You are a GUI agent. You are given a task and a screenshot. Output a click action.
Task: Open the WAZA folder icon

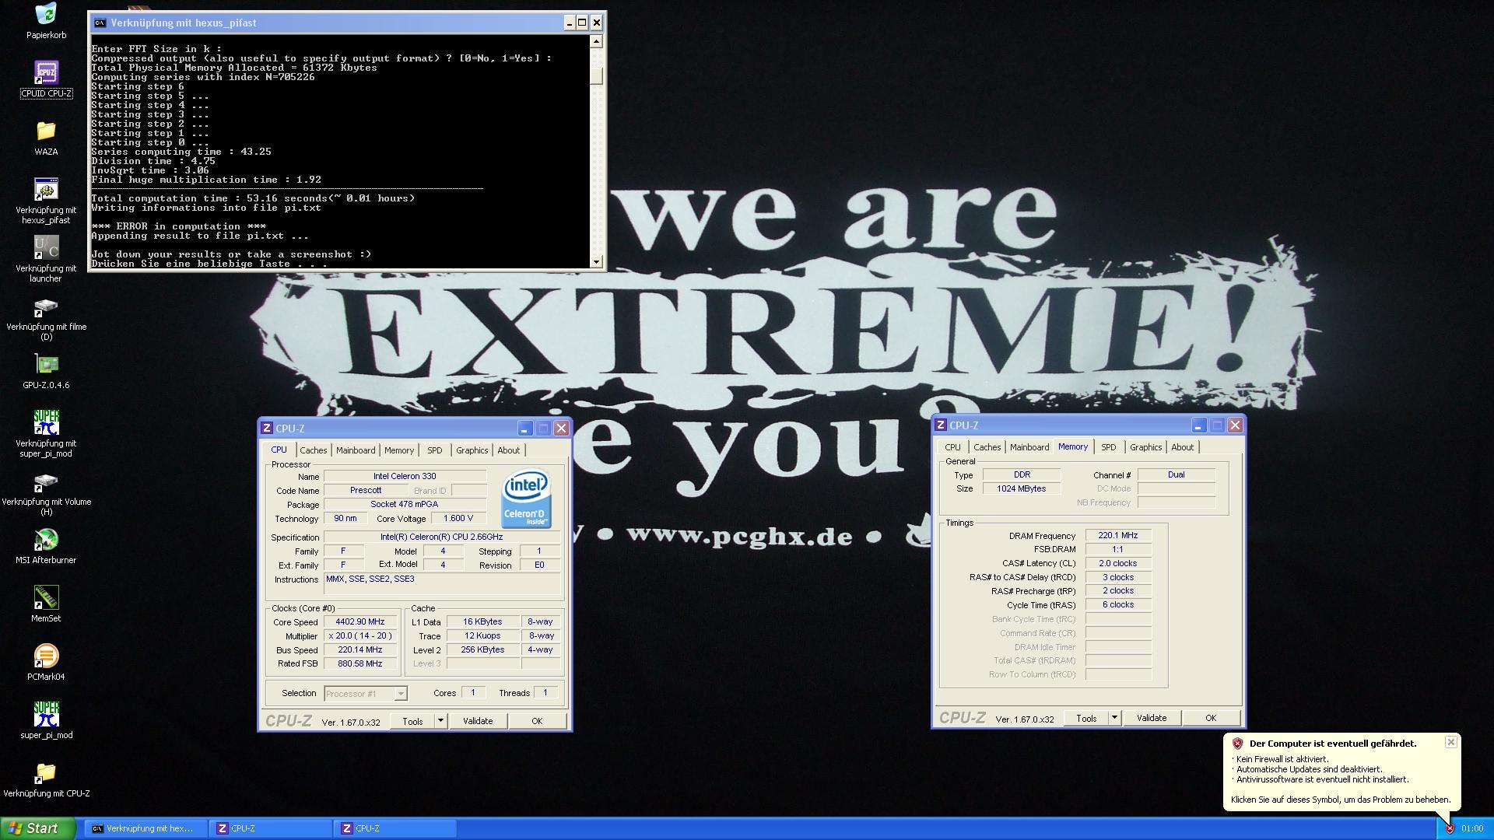[46, 131]
